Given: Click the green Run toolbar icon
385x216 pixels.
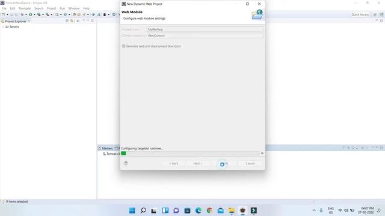Looking at the screenshot, I should click(31, 14).
